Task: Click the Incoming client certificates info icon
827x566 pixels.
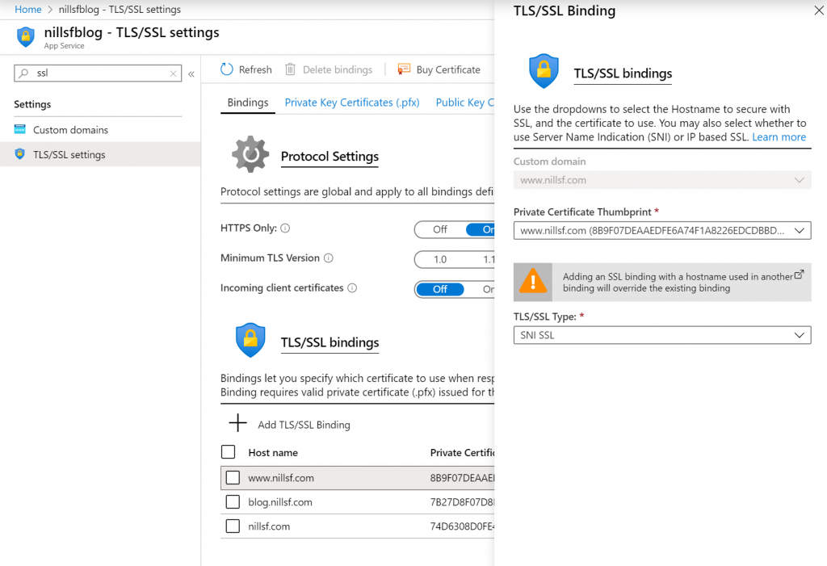Action: point(352,288)
